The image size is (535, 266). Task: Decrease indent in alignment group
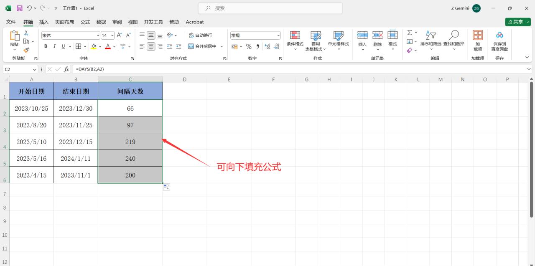[x=170, y=46]
